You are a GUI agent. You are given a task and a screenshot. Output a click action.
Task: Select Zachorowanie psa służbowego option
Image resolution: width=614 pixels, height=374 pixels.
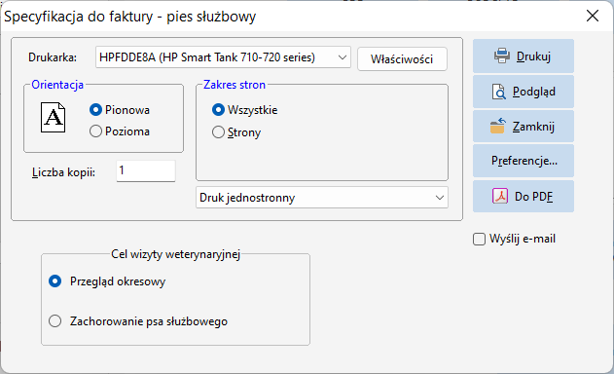point(54,321)
